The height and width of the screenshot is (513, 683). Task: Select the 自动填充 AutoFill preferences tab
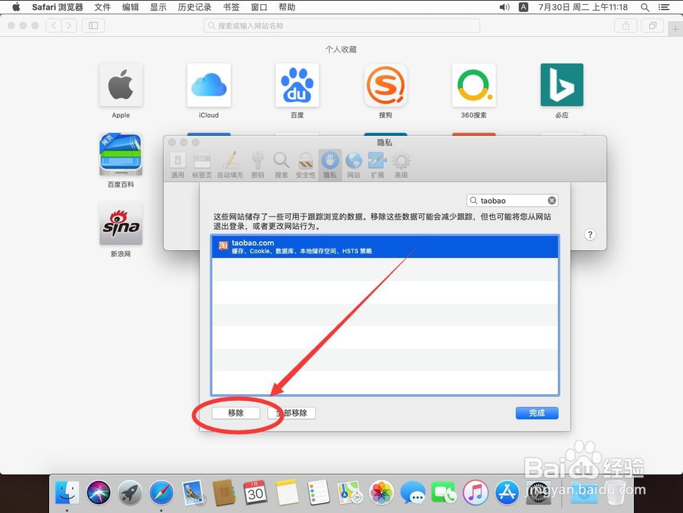(x=230, y=165)
